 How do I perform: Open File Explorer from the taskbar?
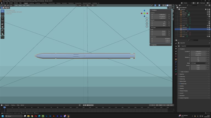click(28, 116)
